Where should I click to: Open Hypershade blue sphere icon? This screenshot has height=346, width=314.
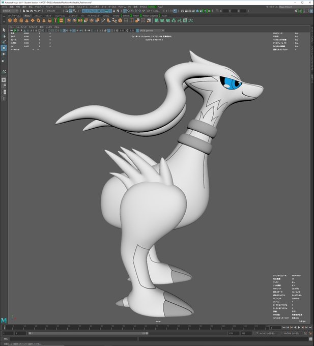click(197, 11)
